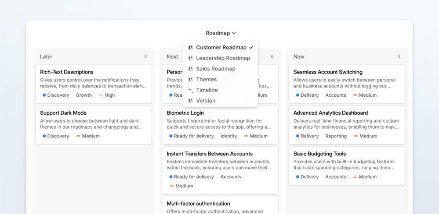Select the Themes view
The image size is (439, 214).
click(220, 79)
